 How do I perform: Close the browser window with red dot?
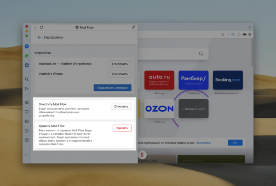pyautogui.click(x=27, y=26)
